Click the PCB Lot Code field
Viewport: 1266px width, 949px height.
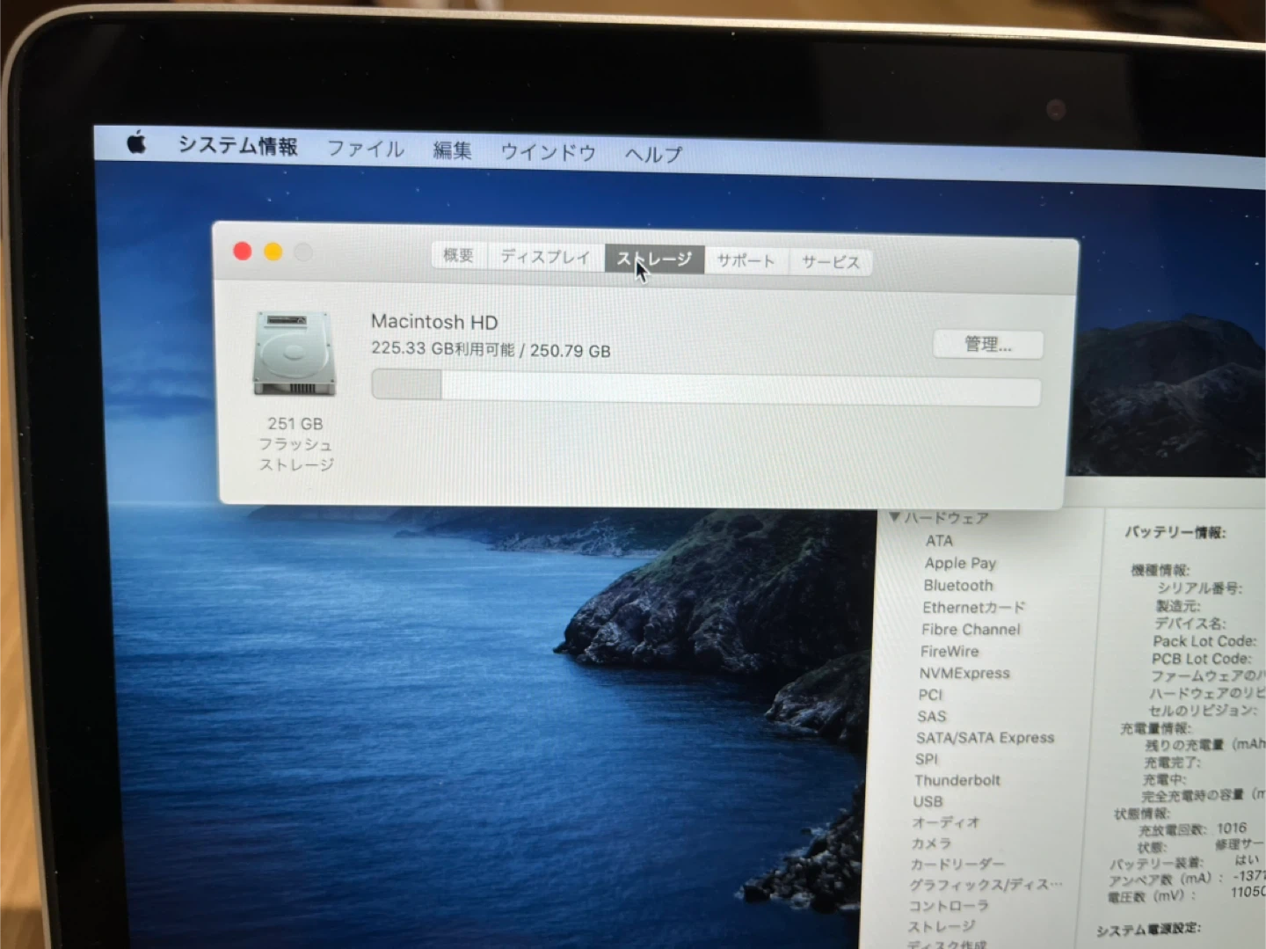[x=1201, y=659]
